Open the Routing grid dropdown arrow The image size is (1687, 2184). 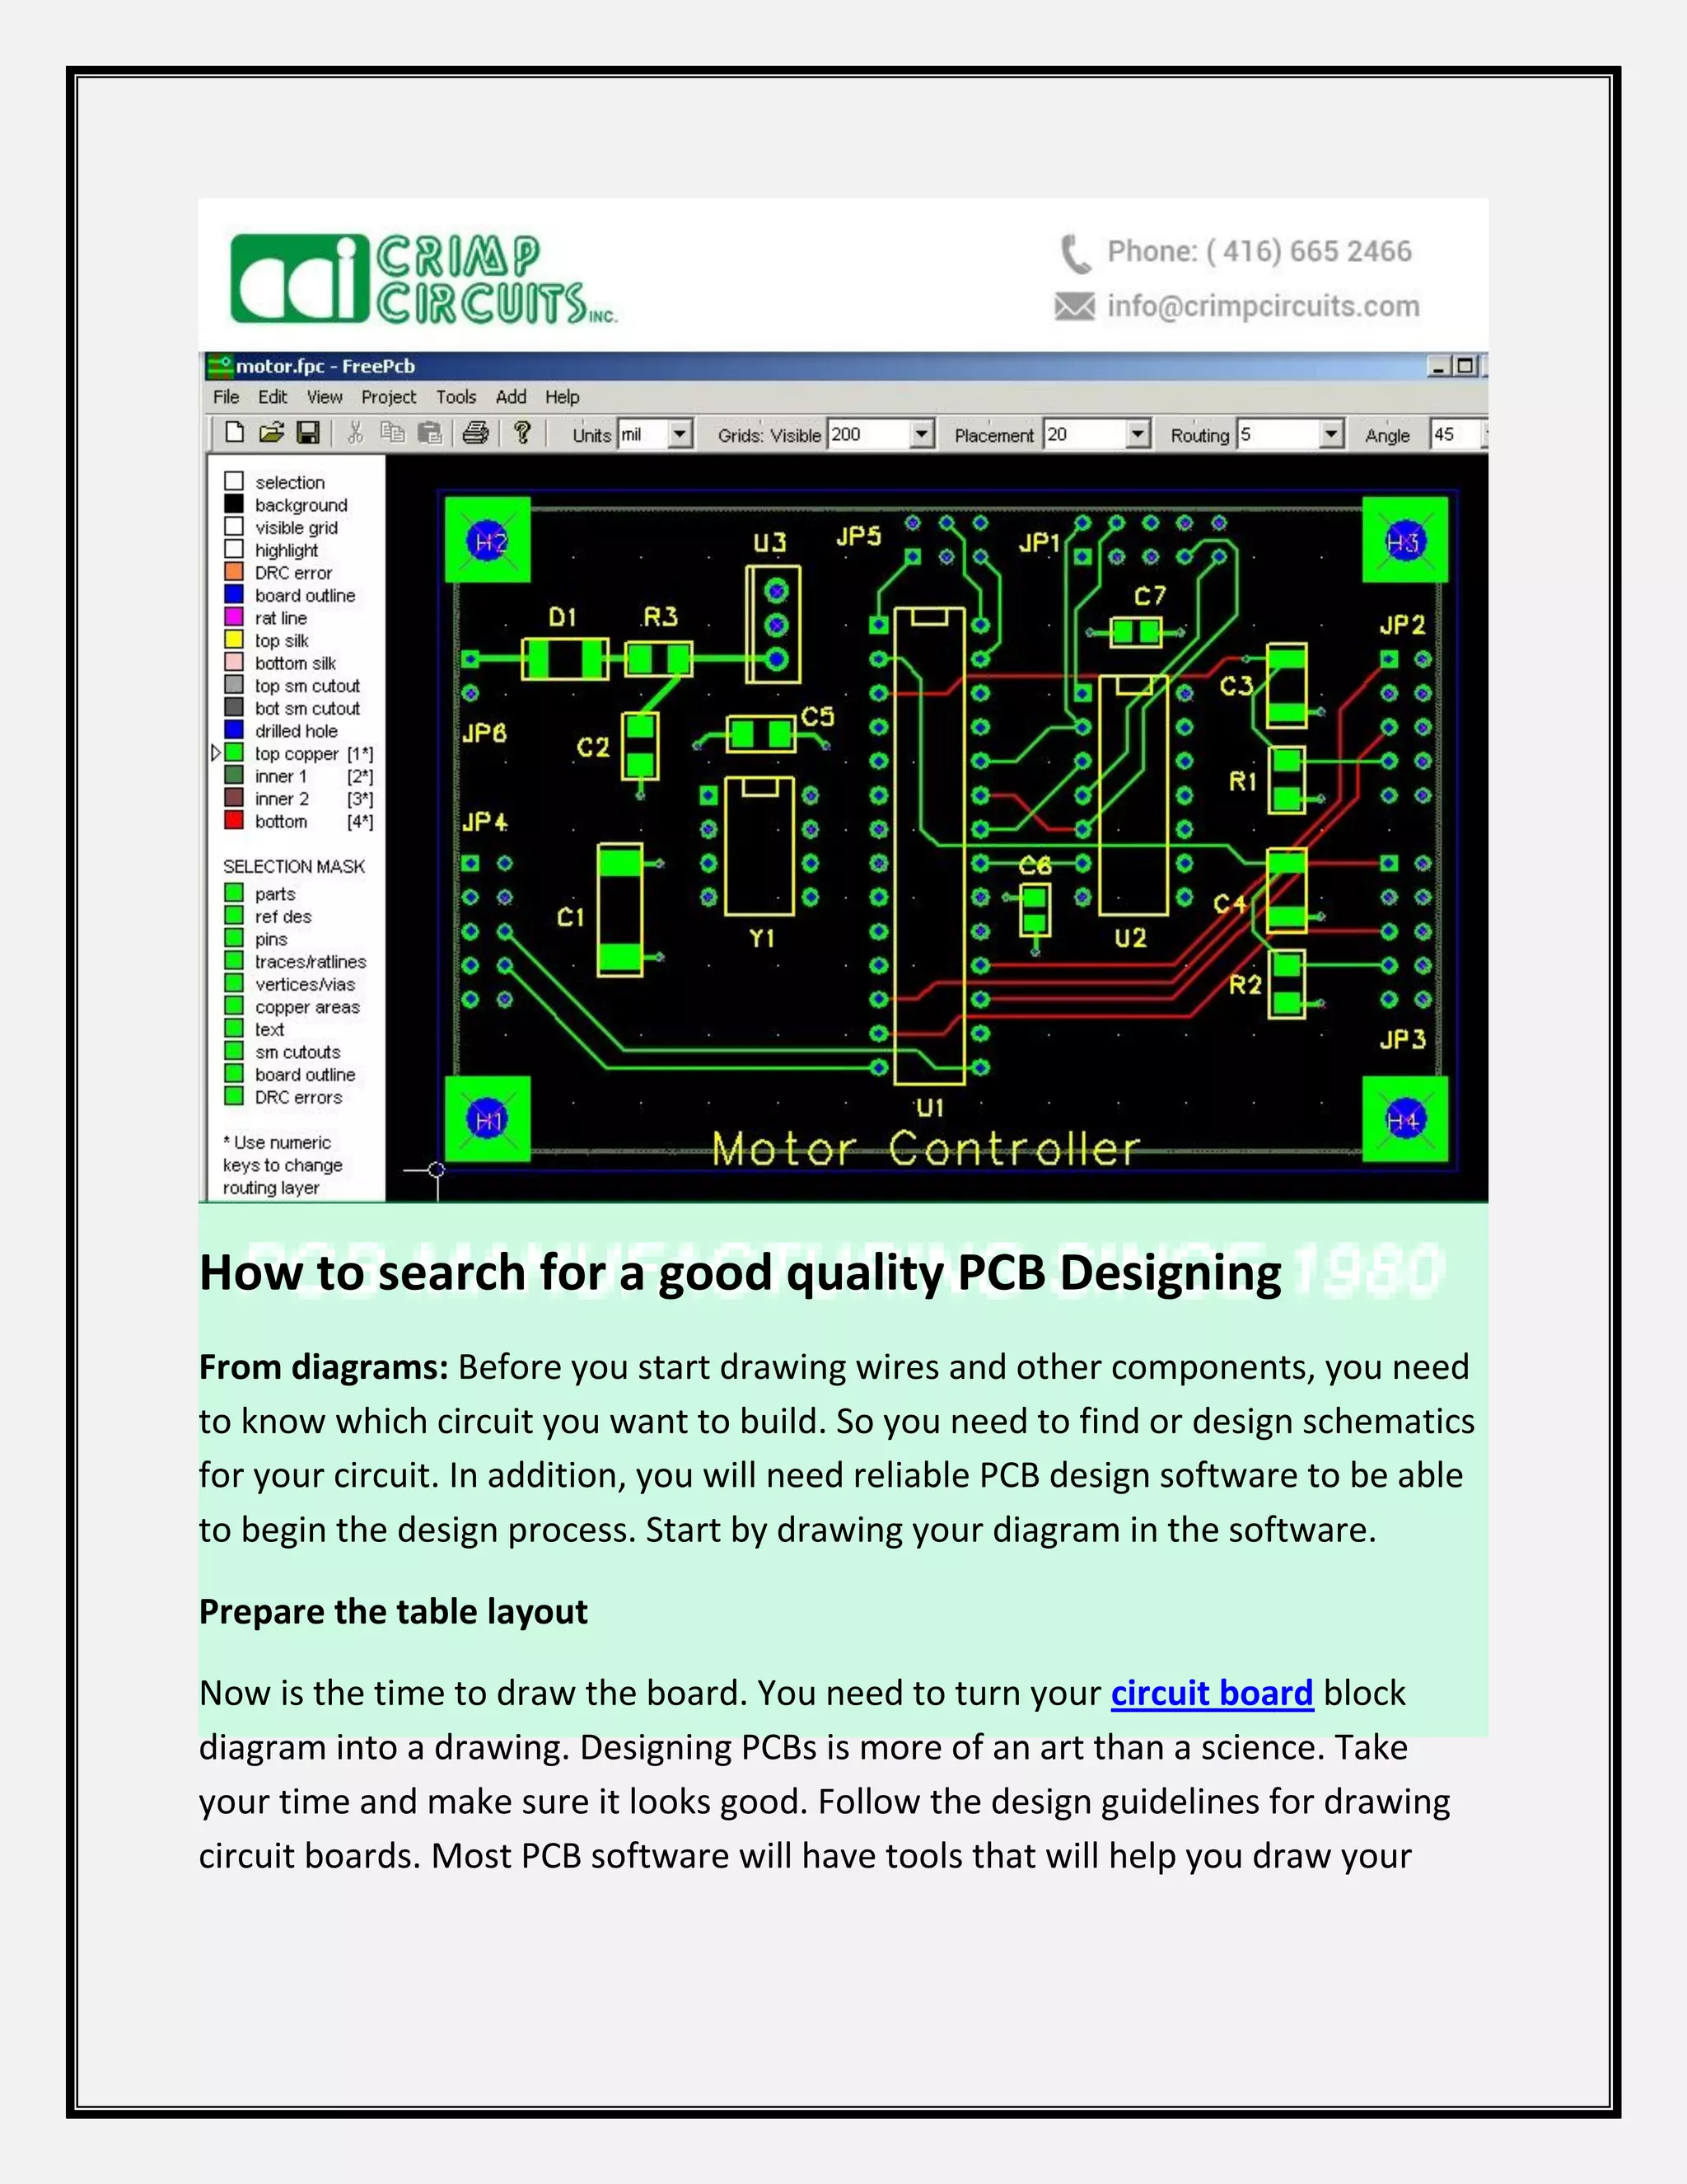tap(1331, 434)
